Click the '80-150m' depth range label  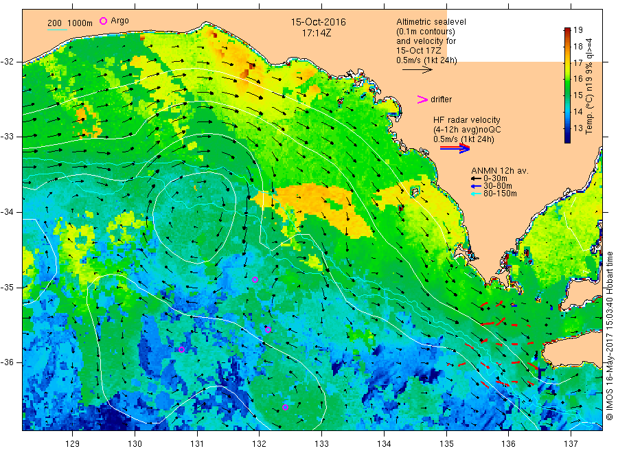(x=500, y=194)
